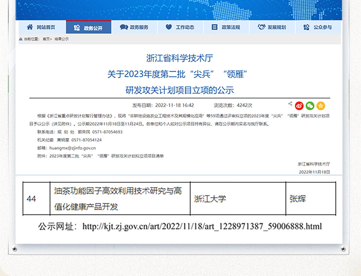The image size is (361, 276).
Task: Share the article to Weibo
Action: point(299,106)
